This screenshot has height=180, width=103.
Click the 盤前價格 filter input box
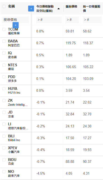tap(72, 20)
